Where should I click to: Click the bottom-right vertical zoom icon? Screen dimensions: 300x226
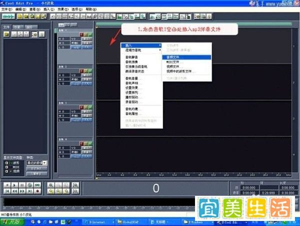coord(75,191)
